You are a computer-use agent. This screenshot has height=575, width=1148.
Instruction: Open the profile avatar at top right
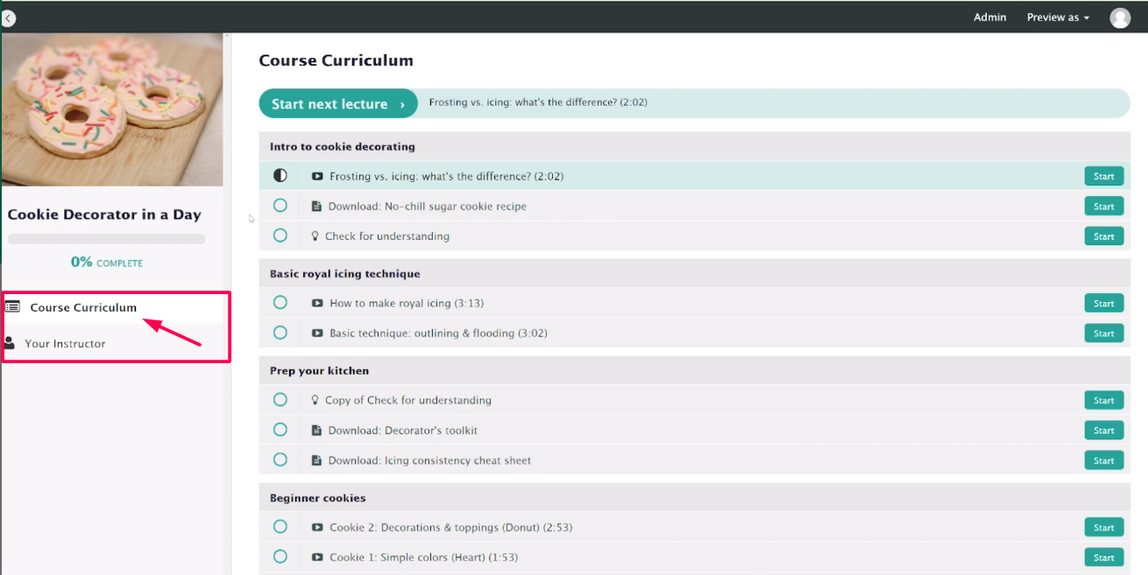tap(1120, 17)
